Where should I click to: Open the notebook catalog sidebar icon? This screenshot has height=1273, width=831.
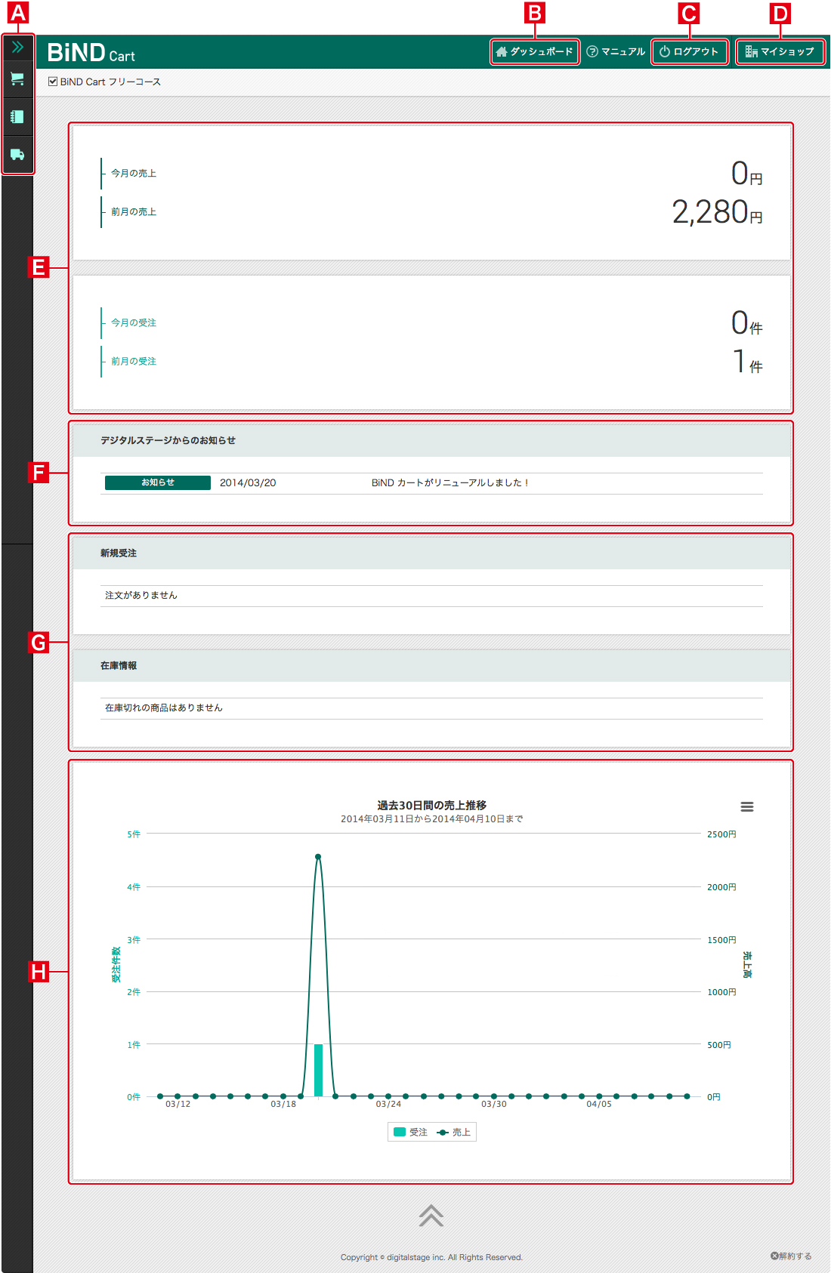(x=17, y=116)
